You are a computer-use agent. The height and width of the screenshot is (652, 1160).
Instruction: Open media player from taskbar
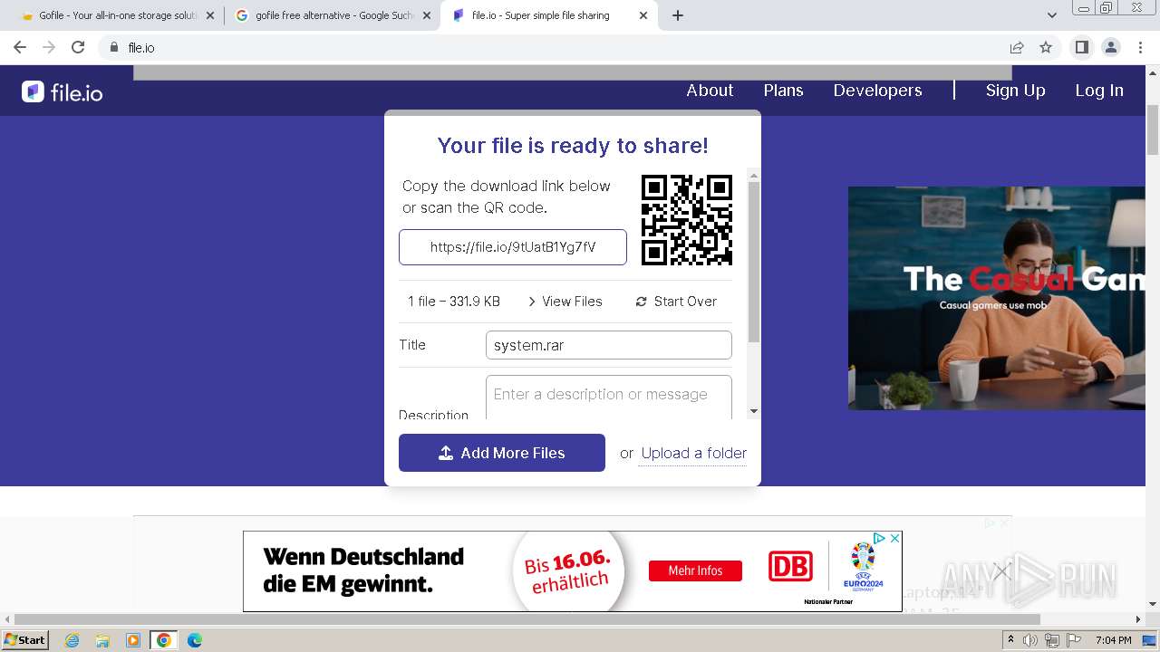pos(133,640)
